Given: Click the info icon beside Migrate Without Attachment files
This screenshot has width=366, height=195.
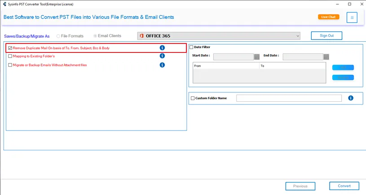Looking at the screenshot, I should (x=162, y=65).
